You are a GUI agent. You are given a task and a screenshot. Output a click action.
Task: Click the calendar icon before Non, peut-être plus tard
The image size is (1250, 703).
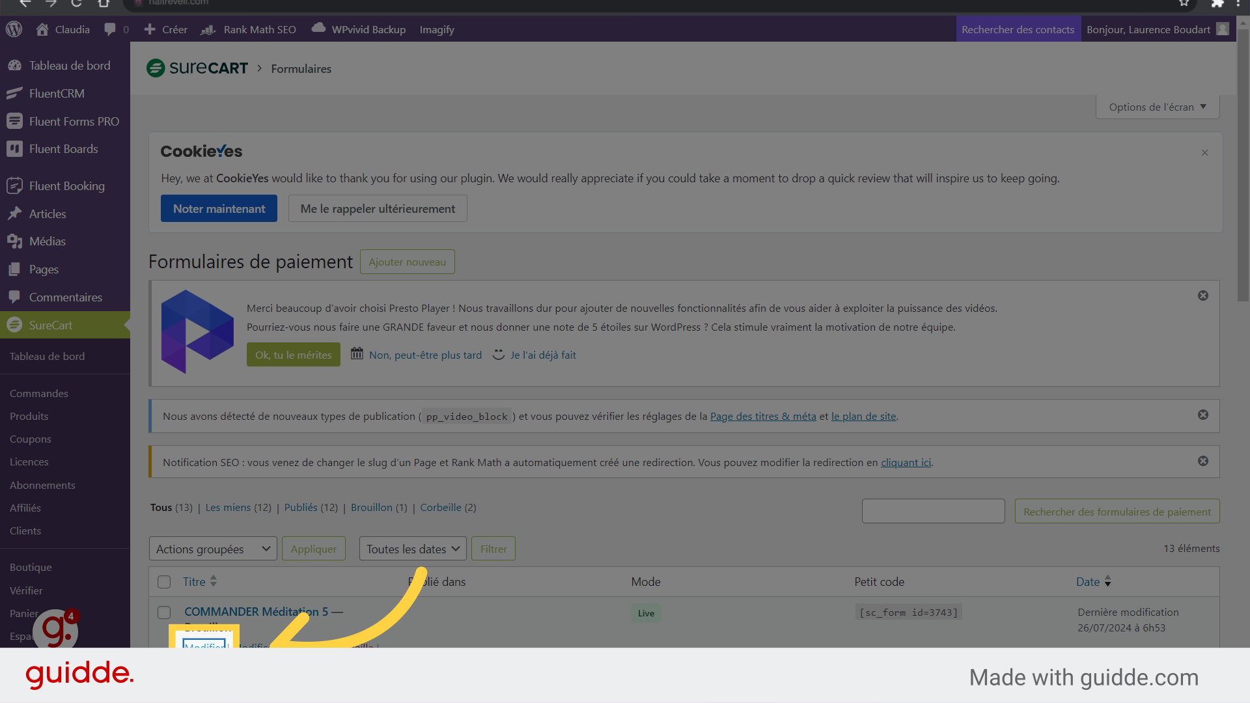click(x=357, y=353)
